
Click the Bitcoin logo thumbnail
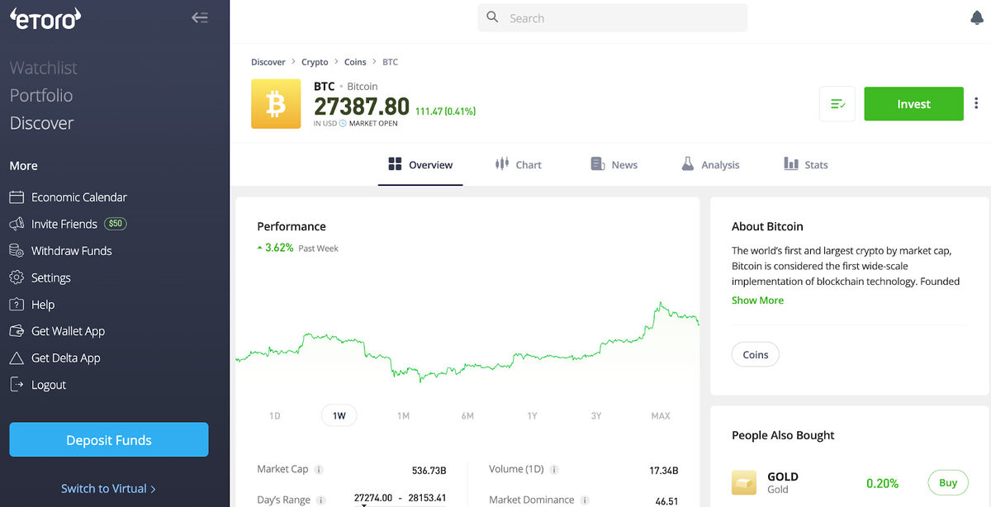(x=276, y=103)
